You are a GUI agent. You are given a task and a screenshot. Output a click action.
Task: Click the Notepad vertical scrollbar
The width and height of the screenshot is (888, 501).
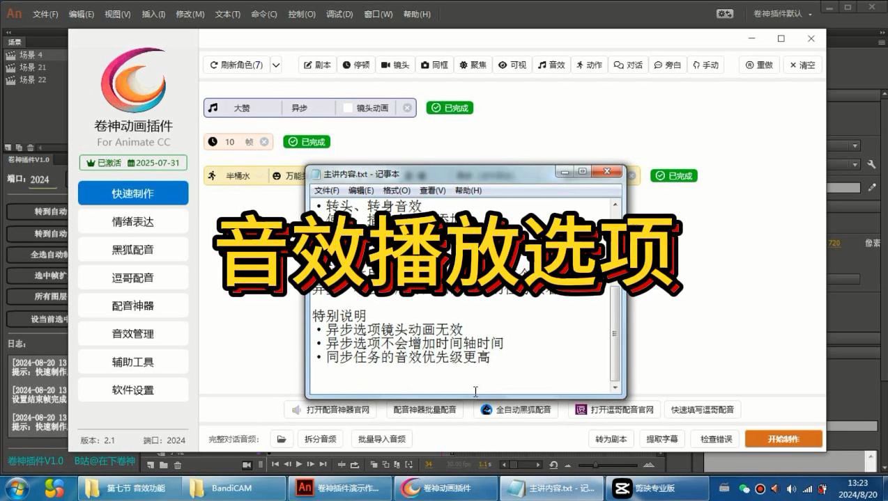(614, 334)
